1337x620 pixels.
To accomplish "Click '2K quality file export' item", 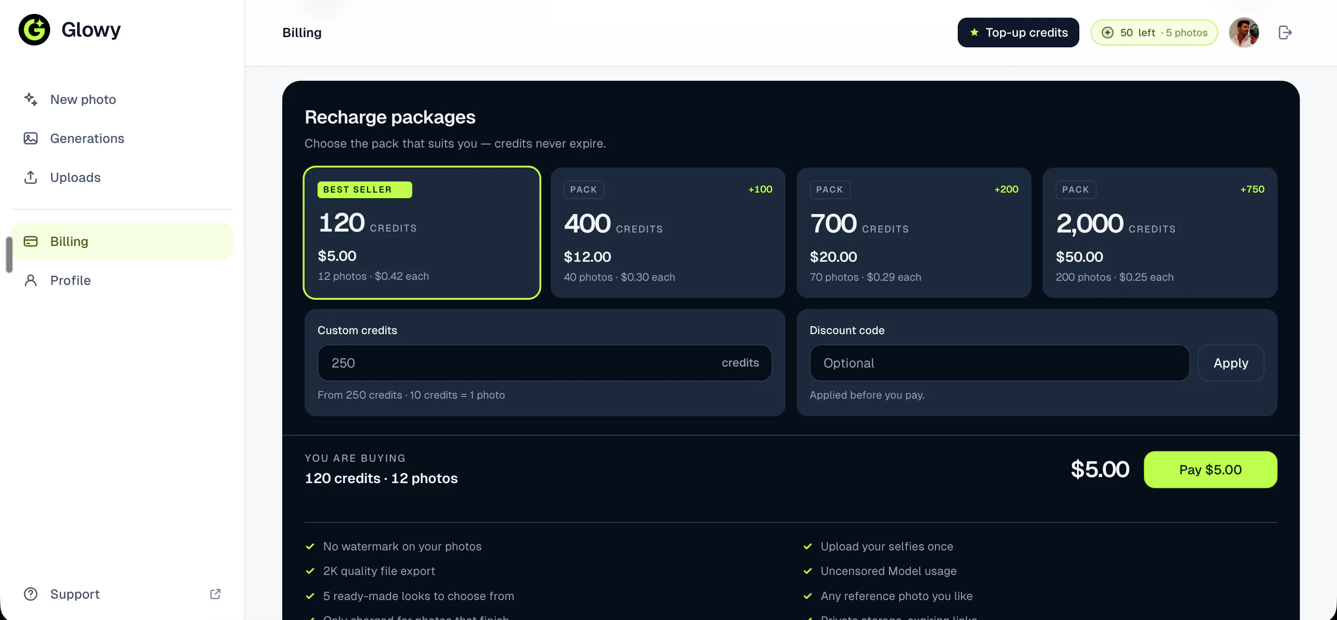I will pyautogui.click(x=379, y=571).
